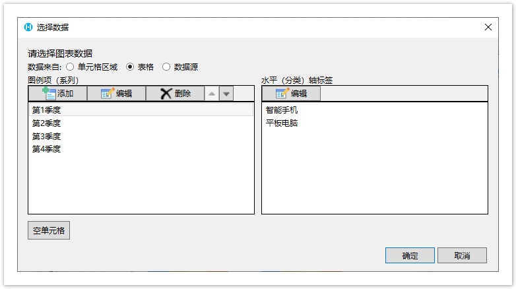Select the 平板电脑 axis label
Viewport: 516px width, 289px height.
pos(282,123)
